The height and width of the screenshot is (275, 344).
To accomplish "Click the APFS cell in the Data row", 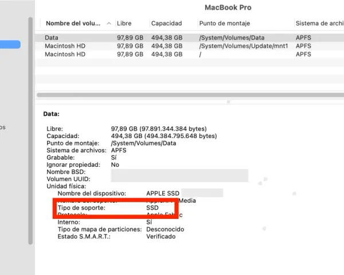I will coord(303,38).
